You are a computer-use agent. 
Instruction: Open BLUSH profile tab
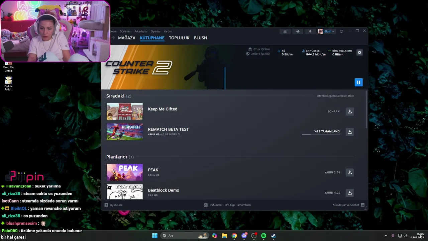click(x=200, y=38)
